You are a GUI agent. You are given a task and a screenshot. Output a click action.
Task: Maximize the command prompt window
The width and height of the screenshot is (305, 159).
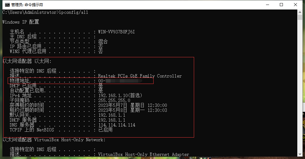pos(281,5)
